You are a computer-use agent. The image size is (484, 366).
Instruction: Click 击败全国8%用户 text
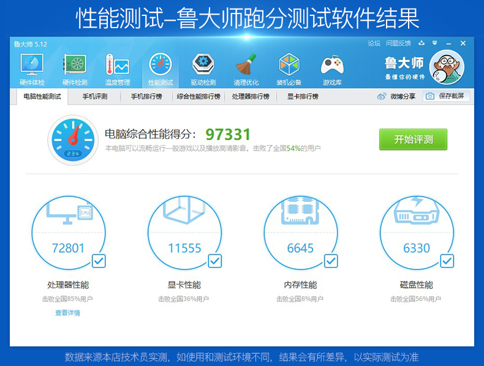(x=300, y=299)
